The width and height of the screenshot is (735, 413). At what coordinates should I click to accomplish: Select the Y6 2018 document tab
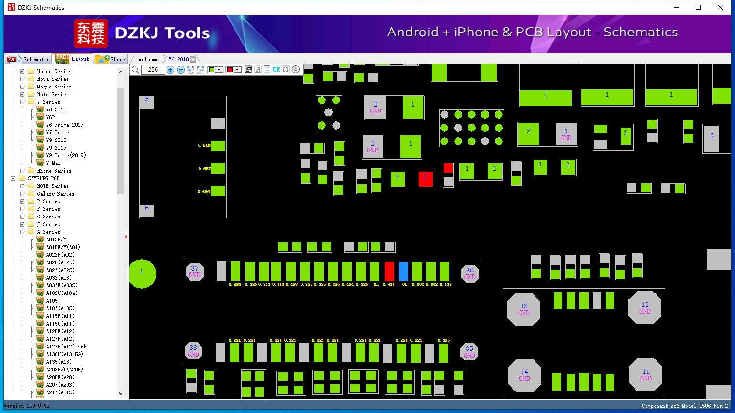(178, 59)
